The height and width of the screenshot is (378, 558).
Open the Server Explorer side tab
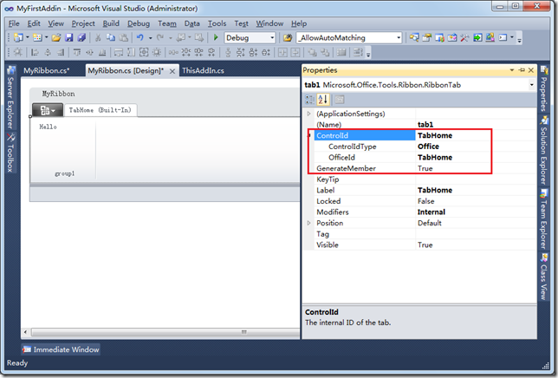pos(11,97)
